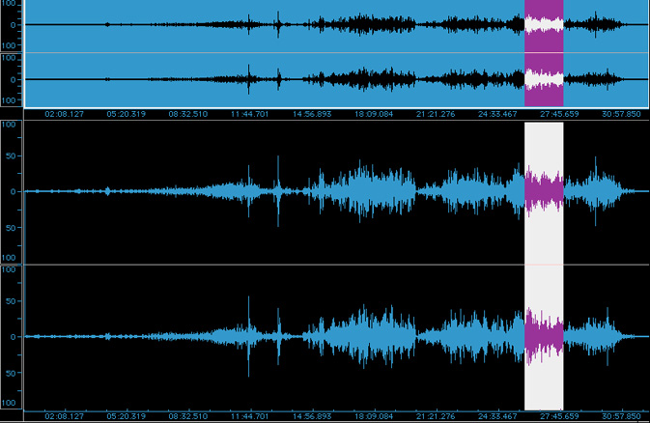This screenshot has width=650, height=423.
Task: Click 05:20.319 on the bottom timeline ruler
Action: 127,416
